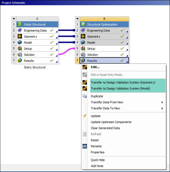This screenshot has height=172, width=170.
Task: Select the Structural Optimization title cell
Action: pos(104,24)
